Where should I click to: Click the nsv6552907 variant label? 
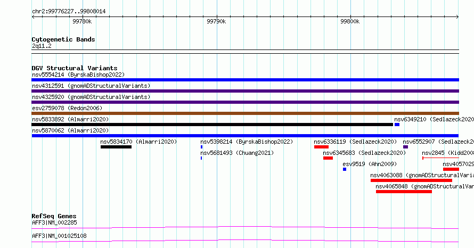tap(438, 142)
